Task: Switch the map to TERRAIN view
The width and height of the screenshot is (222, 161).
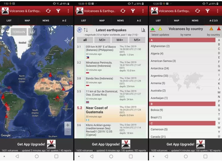Action: click(19, 32)
